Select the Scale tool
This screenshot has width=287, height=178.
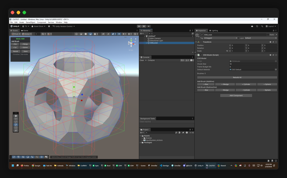click(16, 125)
